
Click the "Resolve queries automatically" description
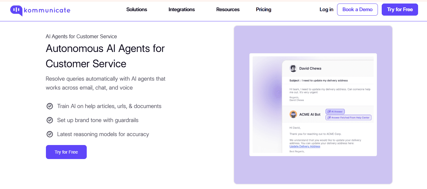(106, 83)
